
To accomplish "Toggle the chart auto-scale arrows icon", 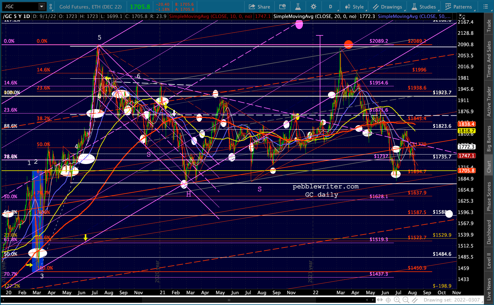I will (380, 300).
